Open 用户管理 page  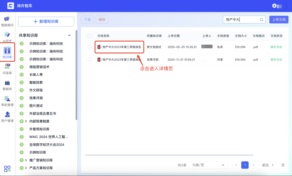7,117
